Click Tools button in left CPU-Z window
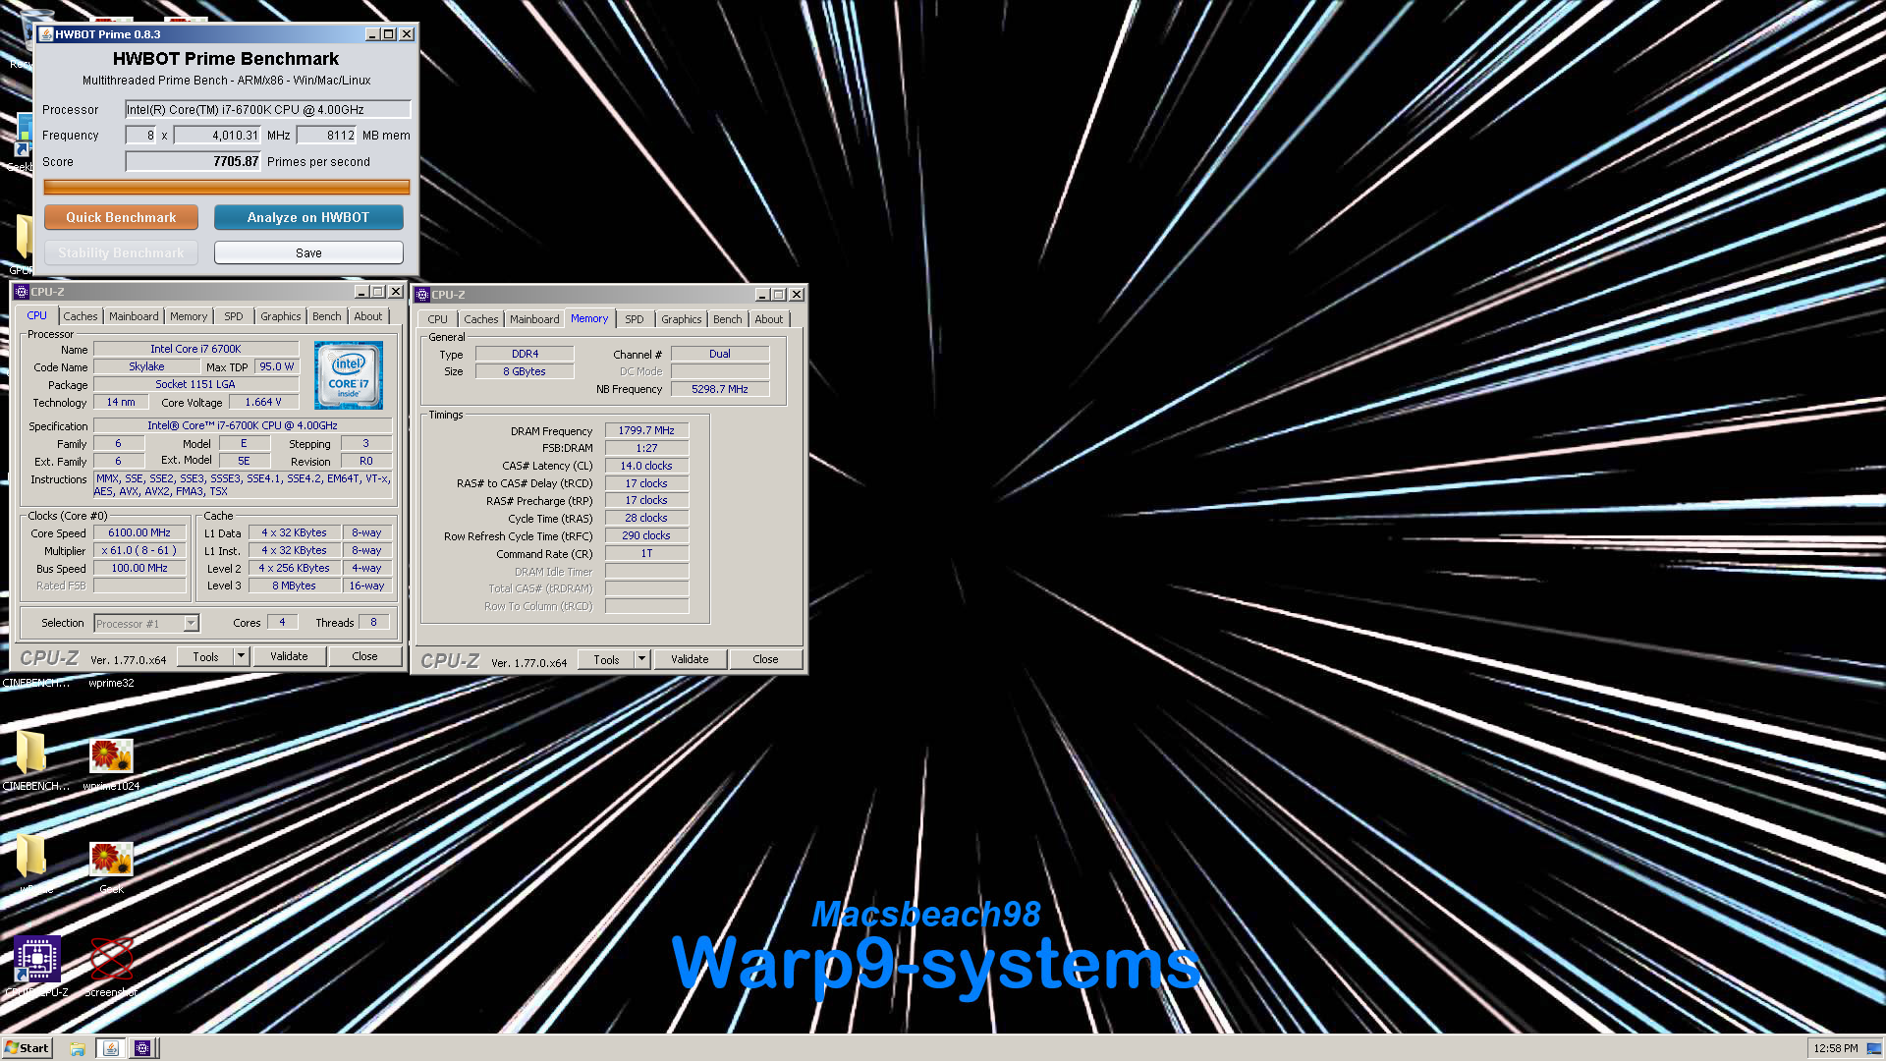1886x1061 pixels. pos(205,656)
